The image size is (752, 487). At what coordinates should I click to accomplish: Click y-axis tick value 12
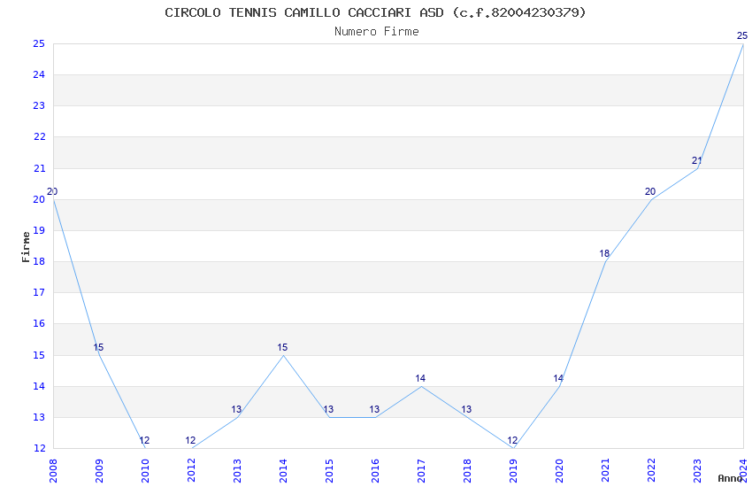(x=39, y=448)
